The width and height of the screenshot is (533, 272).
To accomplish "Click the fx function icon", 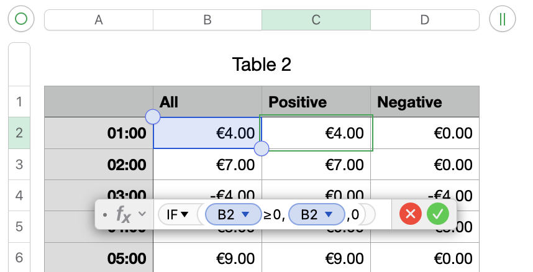I will [124, 215].
